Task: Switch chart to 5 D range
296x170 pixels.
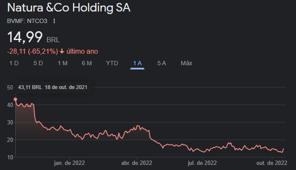Action: pyautogui.click(x=38, y=63)
